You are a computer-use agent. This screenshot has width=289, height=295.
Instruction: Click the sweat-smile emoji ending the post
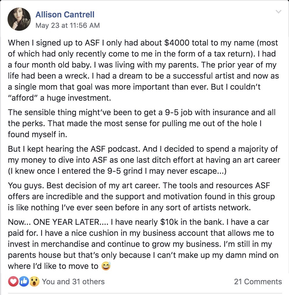click(106, 266)
